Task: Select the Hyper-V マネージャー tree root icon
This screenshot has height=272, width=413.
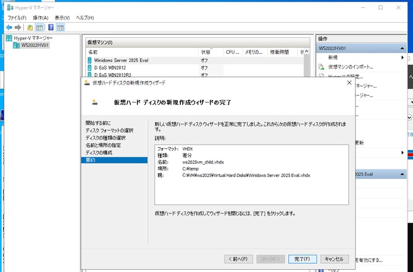Action: [9, 38]
